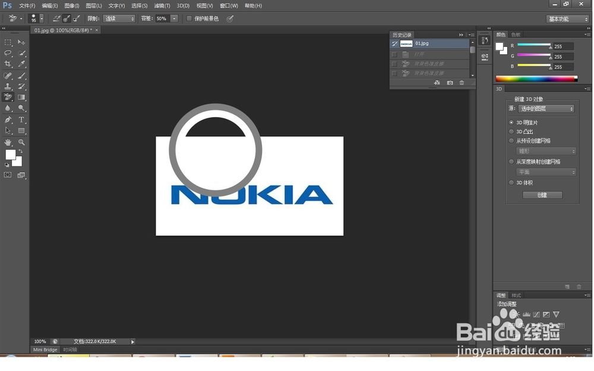Select the Crop tool

(x=8, y=64)
